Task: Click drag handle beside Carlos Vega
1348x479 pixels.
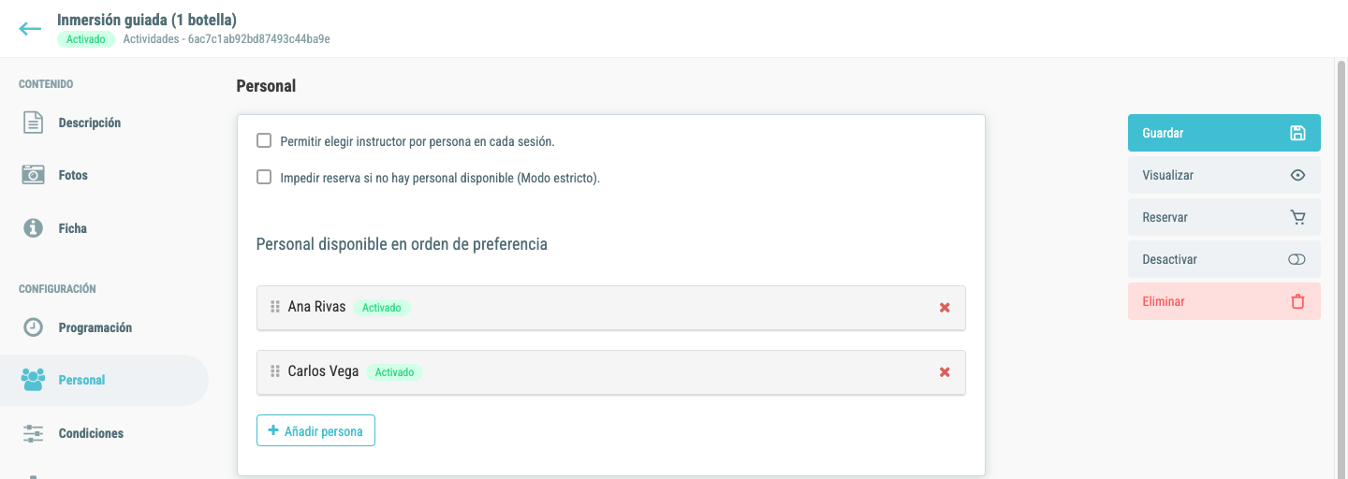Action: tap(275, 371)
